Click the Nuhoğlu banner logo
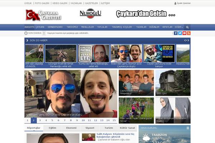This screenshot has width=215, height=143. pos(91,14)
